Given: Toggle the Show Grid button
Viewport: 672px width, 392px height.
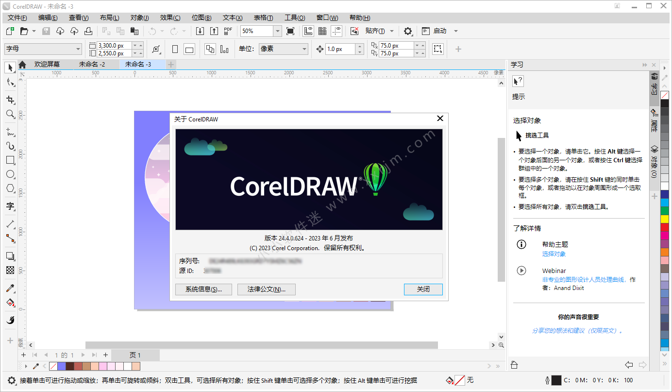Looking at the screenshot, I should [322, 31].
